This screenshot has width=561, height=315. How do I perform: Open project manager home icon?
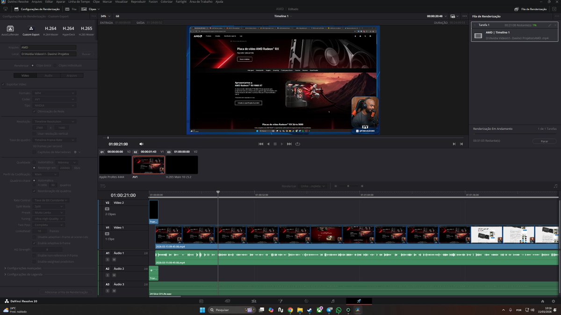coord(542,301)
